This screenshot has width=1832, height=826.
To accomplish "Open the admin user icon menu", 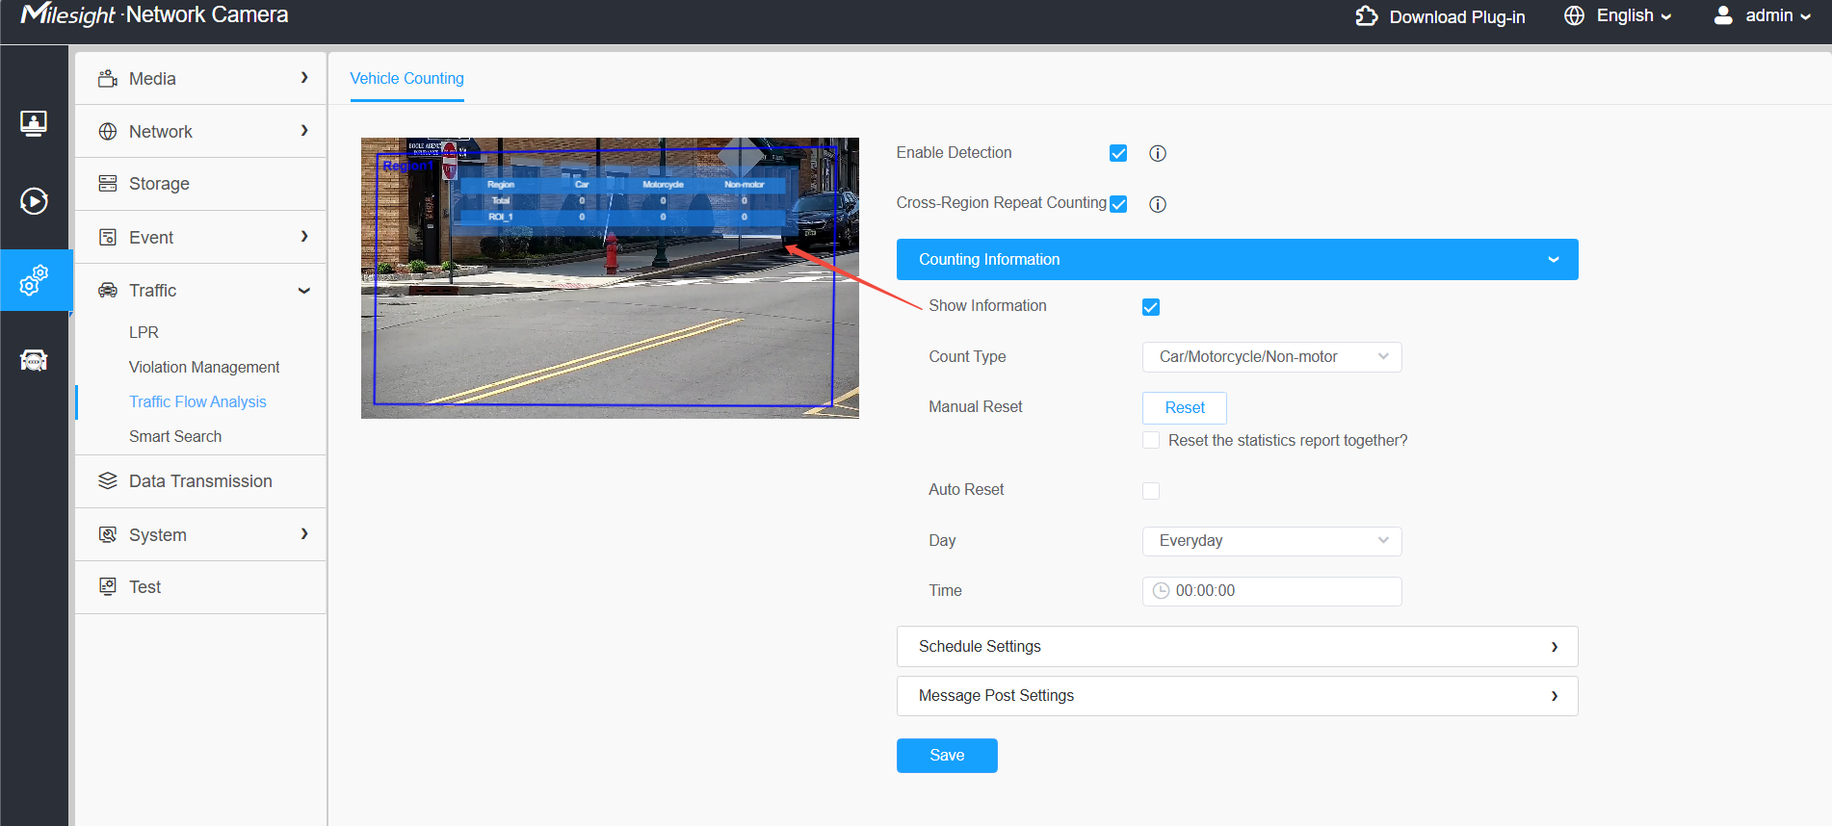I will (1723, 15).
